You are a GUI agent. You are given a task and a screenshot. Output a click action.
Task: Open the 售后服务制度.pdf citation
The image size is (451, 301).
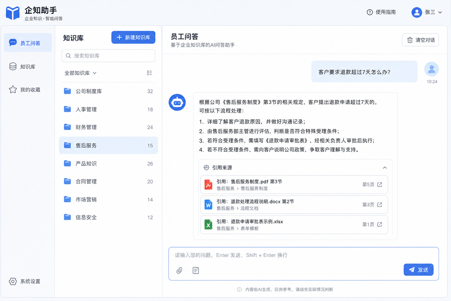pyautogui.click(x=294, y=185)
